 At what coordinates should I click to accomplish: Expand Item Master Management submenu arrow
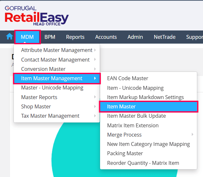(x=95, y=78)
